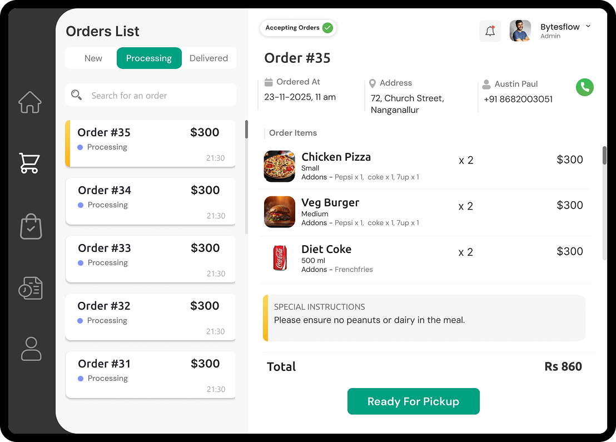Open Order #34 from the list
This screenshot has width=616, height=442.
(x=150, y=201)
